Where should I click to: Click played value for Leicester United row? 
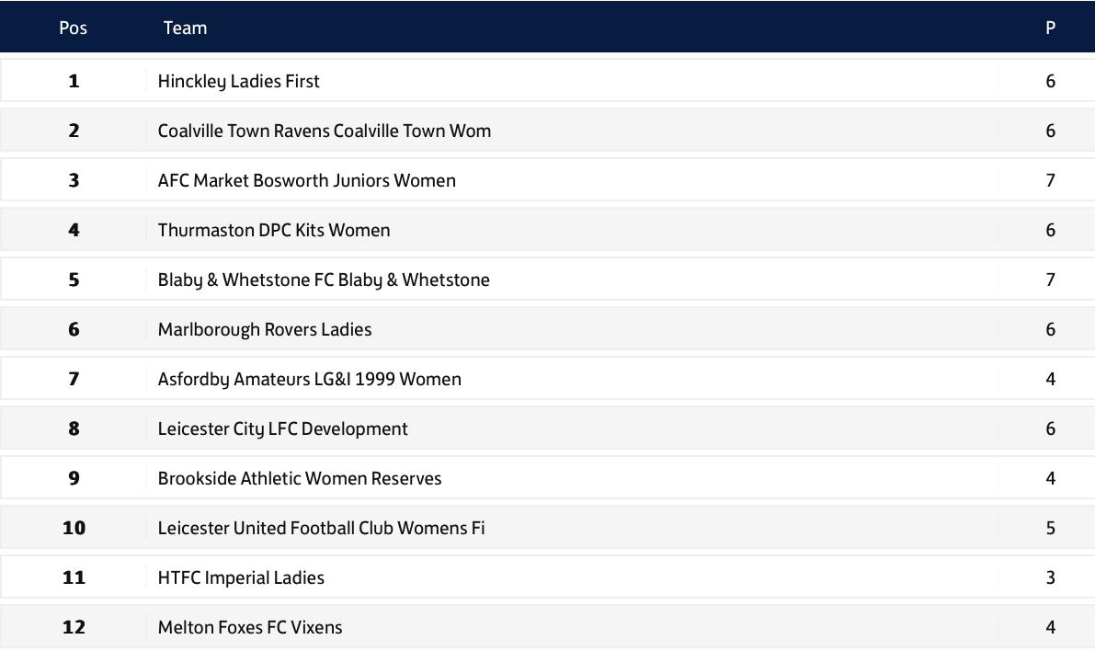tap(1050, 528)
